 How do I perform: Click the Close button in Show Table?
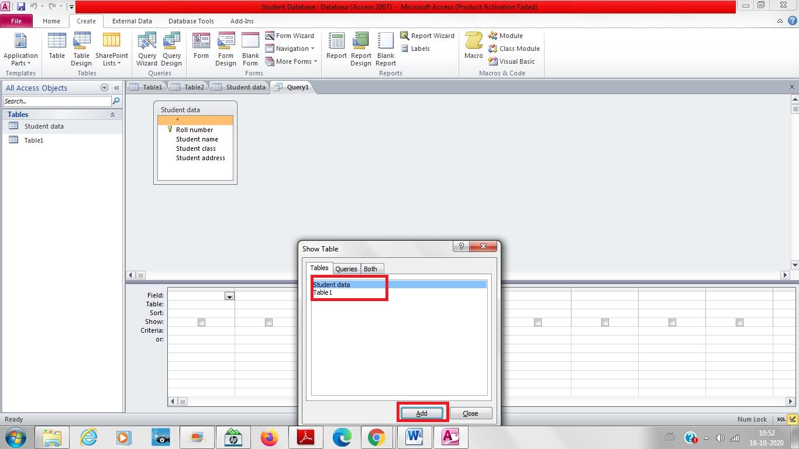coord(471,413)
